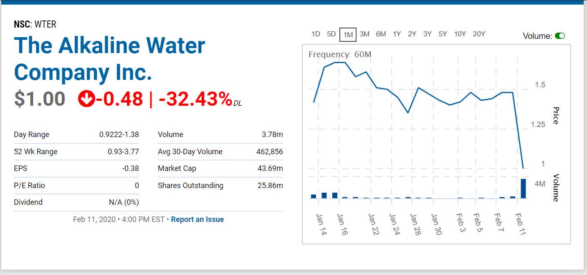Click The Alkaline Water Company Inc. heading
Screen dimensions: 587x275
(x=109, y=59)
